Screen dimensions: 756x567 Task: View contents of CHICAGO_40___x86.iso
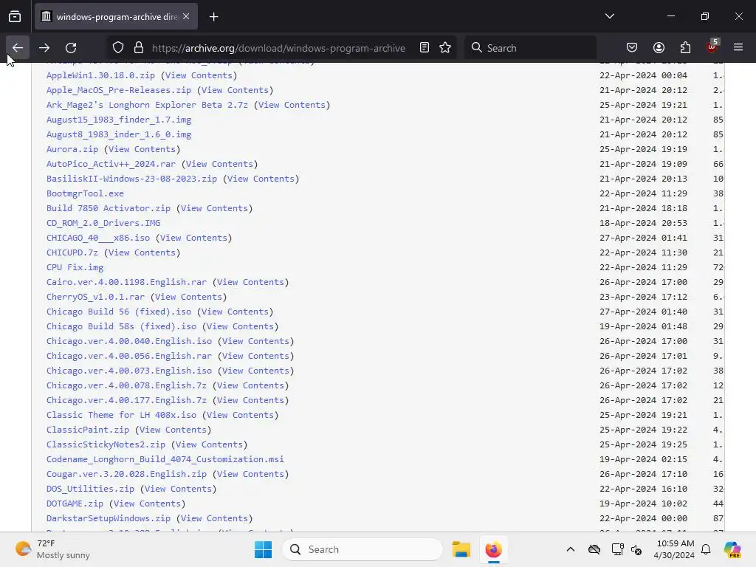click(x=193, y=238)
